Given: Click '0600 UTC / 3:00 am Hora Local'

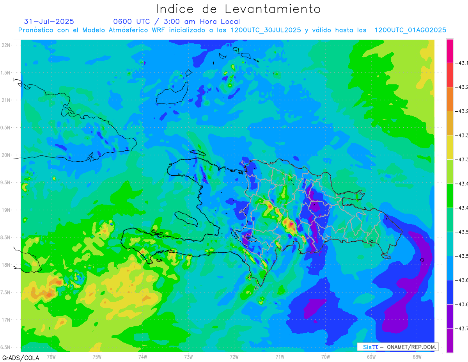Looking at the screenshot, I should click(x=177, y=21).
